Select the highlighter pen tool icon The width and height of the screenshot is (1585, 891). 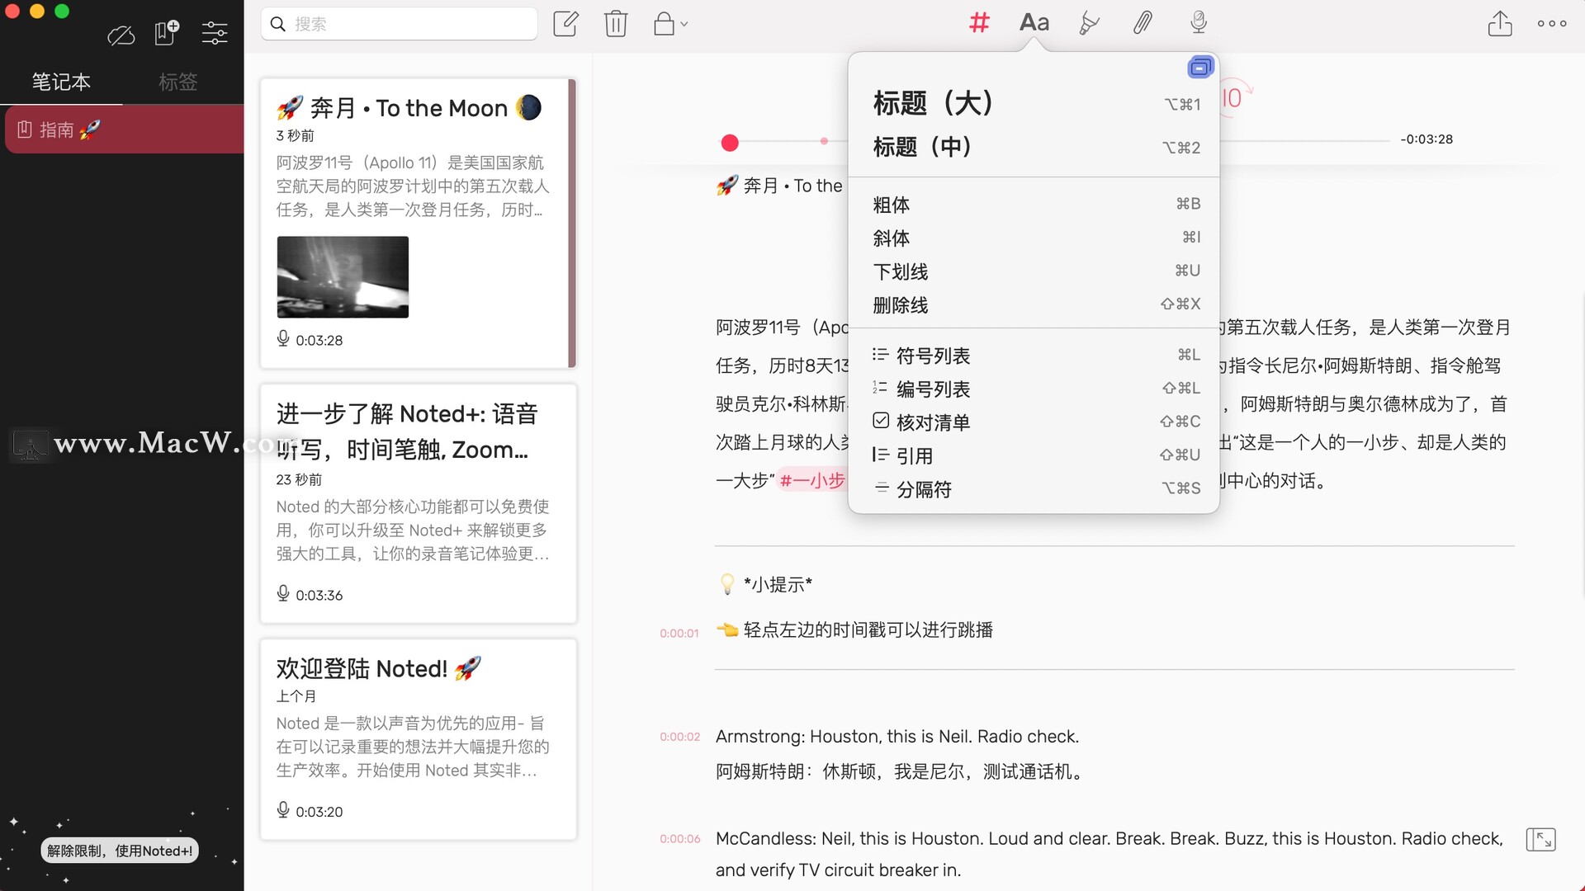click(1089, 23)
